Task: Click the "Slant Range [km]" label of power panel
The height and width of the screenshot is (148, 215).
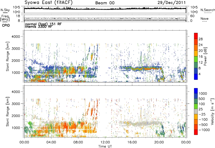Action: pos(8,56)
